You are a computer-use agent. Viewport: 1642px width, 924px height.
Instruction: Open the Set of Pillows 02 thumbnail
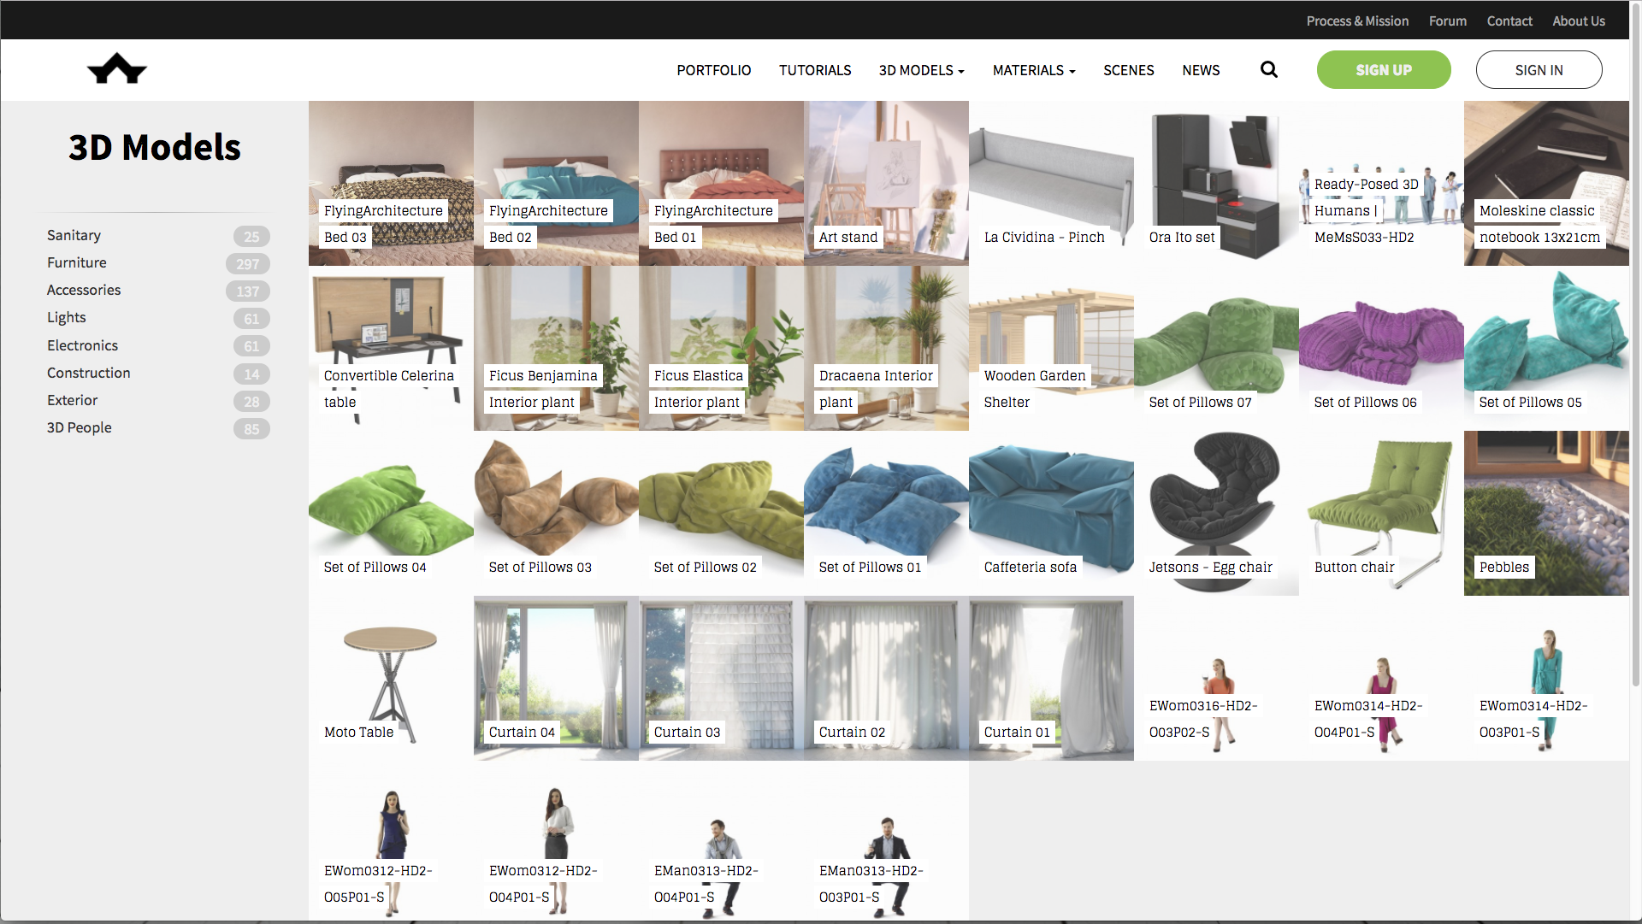click(x=721, y=513)
